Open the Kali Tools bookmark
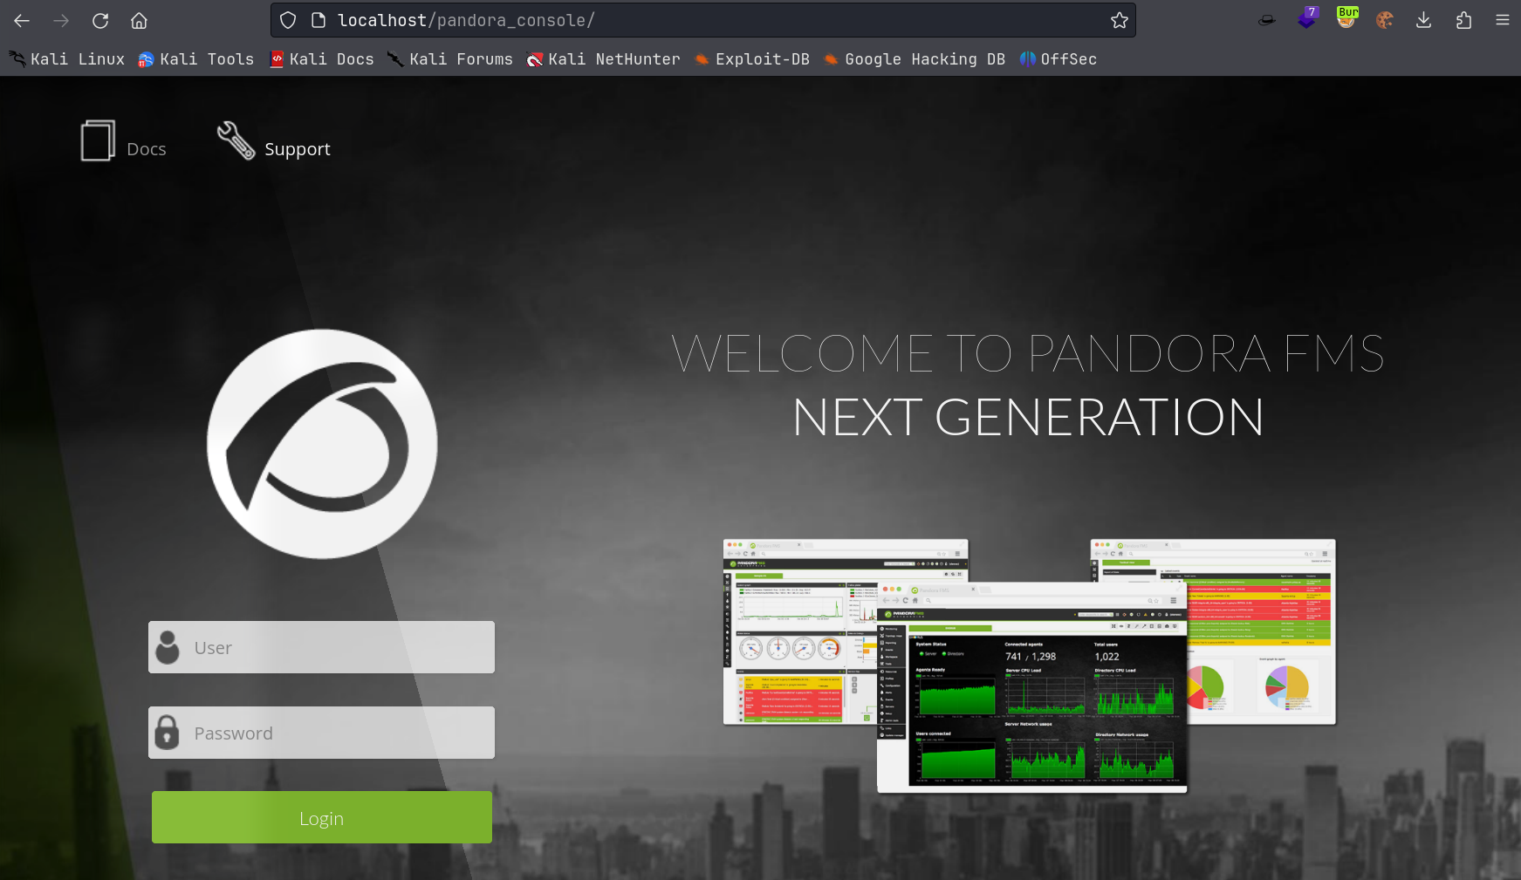1521x880 pixels. pyautogui.click(x=196, y=59)
